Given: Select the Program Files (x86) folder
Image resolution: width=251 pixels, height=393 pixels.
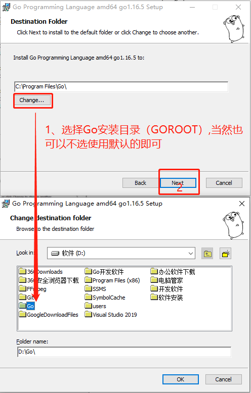Looking at the screenshot, I should pos(112,280).
